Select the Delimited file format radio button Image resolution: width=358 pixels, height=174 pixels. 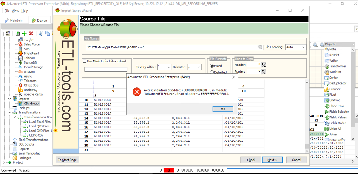pyautogui.click(x=211, y=73)
